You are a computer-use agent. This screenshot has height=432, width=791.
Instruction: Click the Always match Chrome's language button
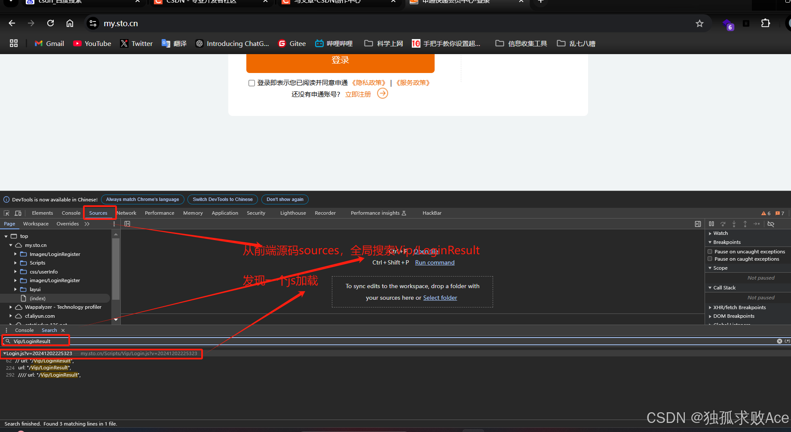click(142, 199)
